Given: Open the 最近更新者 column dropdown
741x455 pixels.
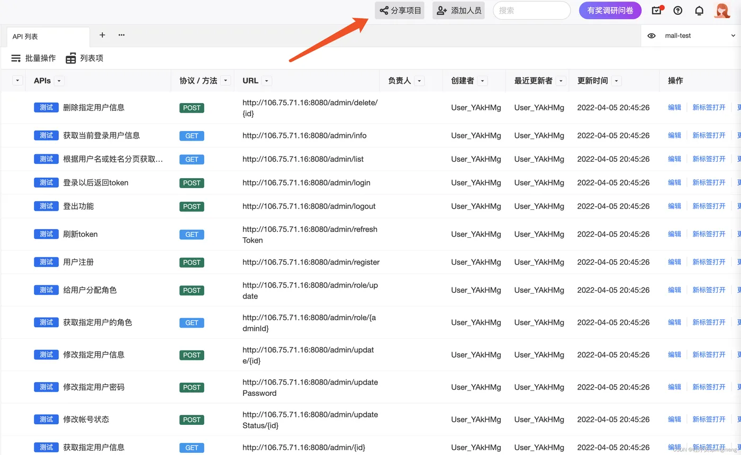Looking at the screenshot, I should [x=561, y=81].
